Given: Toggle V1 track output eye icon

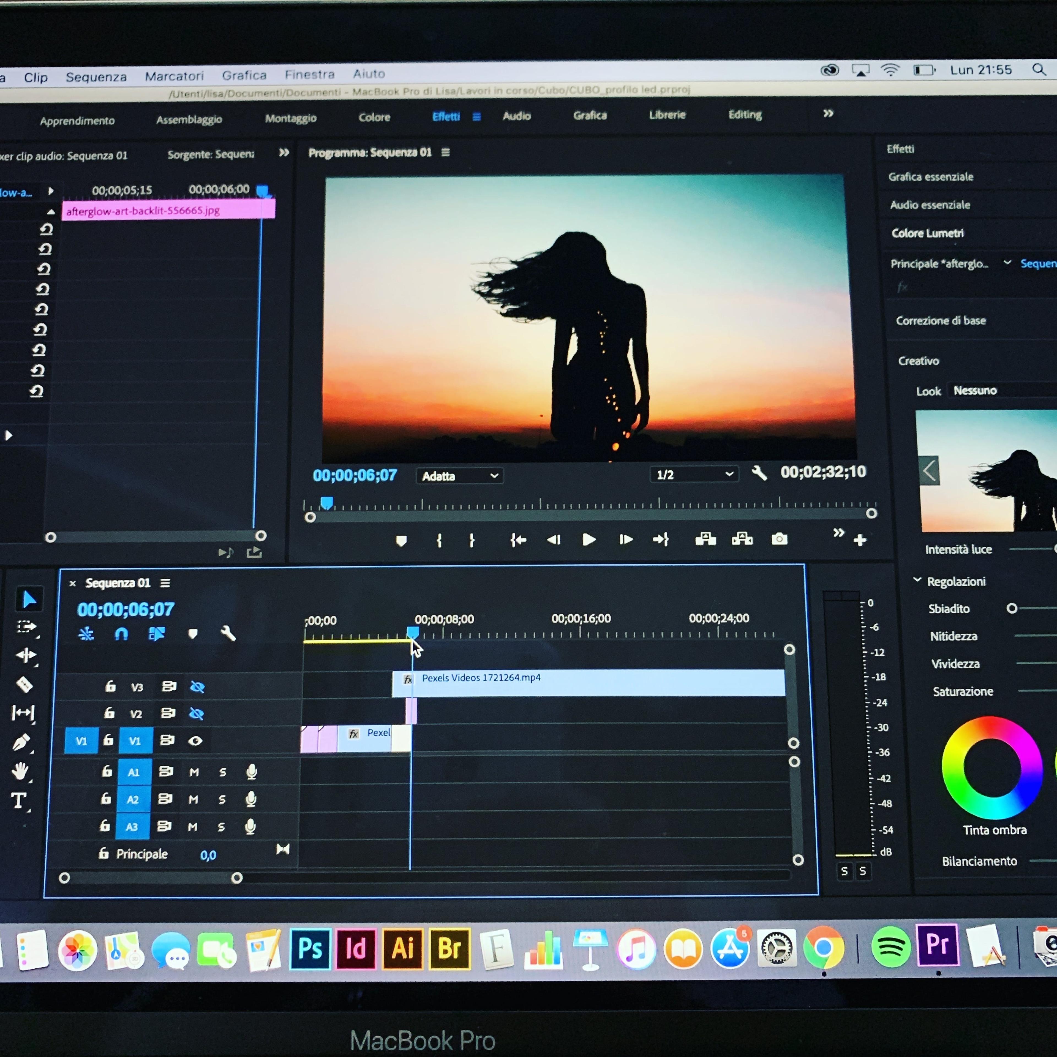Looking at the screenshot, I should click(195, 740).
